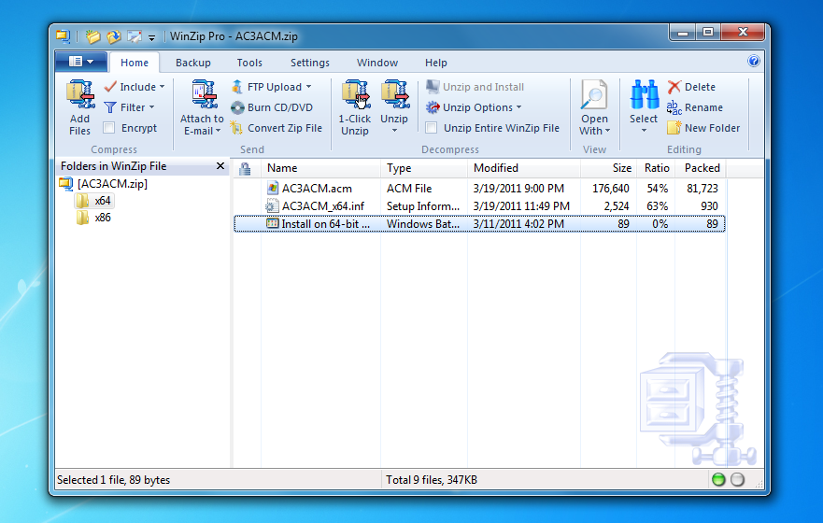Click the Include checkmark icon
The image size is (823, 523).
110,87
